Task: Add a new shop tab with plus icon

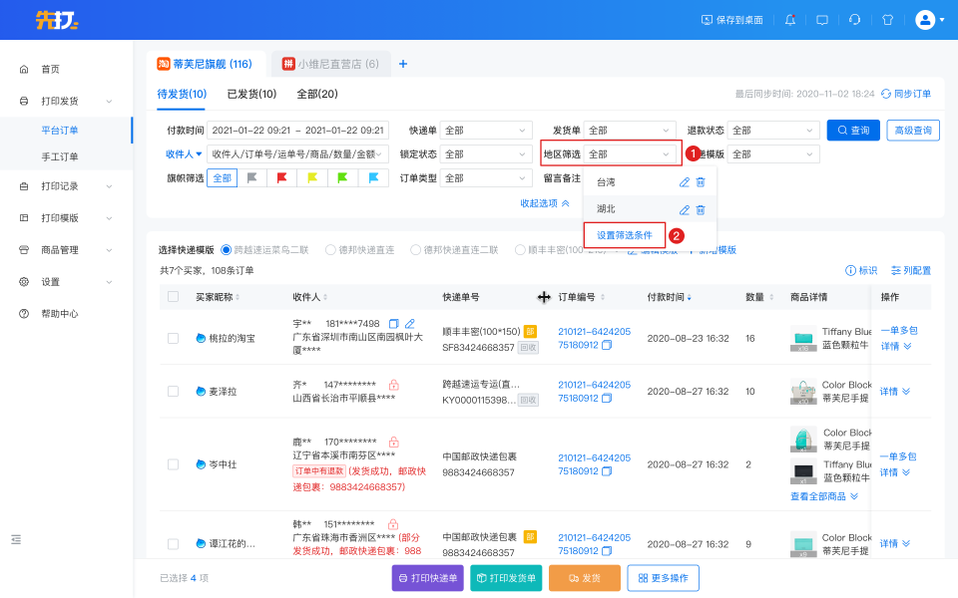Action: click(403, 64)
